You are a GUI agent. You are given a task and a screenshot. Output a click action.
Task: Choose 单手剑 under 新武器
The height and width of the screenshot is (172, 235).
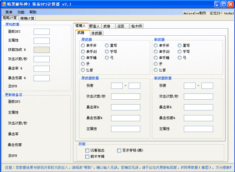pyautogui.click(x=162, y=51)
